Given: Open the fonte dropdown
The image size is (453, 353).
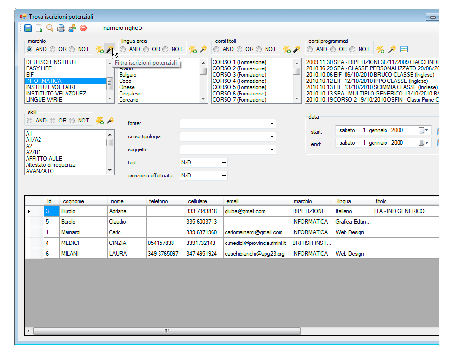Looking at the screenshot, I should [272, 124].
